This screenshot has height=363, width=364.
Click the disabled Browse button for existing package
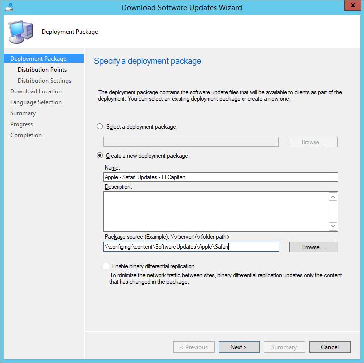click(x=313, y=142)
